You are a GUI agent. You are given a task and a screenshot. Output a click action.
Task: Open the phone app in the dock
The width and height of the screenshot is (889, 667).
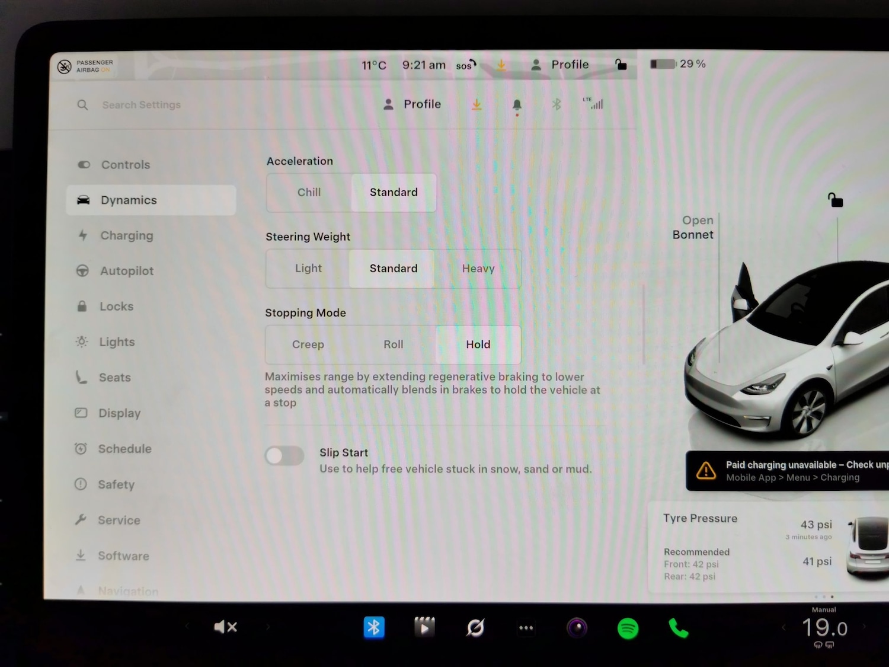pos(677,627)
